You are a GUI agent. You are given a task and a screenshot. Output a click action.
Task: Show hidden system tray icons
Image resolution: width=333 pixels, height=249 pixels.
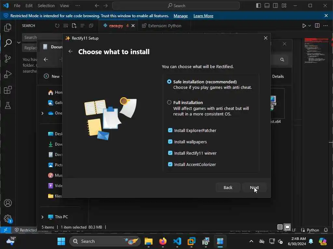[251, 241]
